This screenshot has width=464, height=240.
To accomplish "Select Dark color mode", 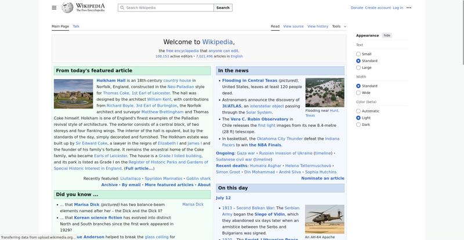I will tap(358, 125).
